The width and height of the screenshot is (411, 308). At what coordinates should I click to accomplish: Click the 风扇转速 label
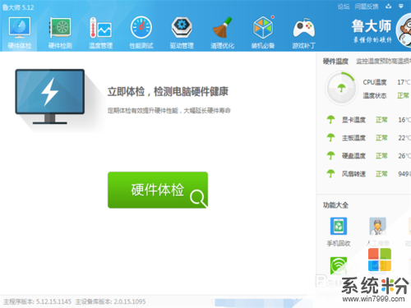(x=353, y=173)
